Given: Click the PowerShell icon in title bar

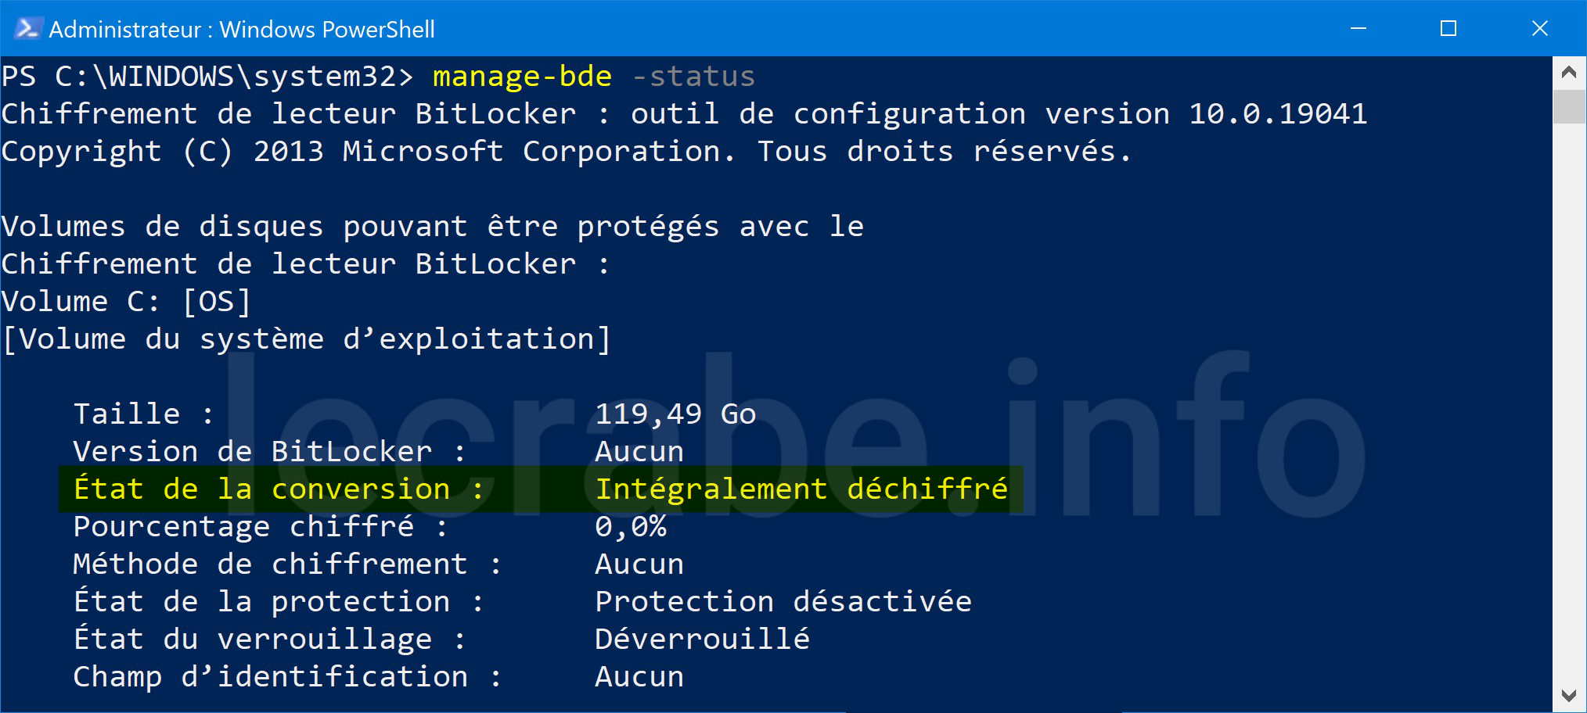Looking at the screenshot, I should coord(27,29).
